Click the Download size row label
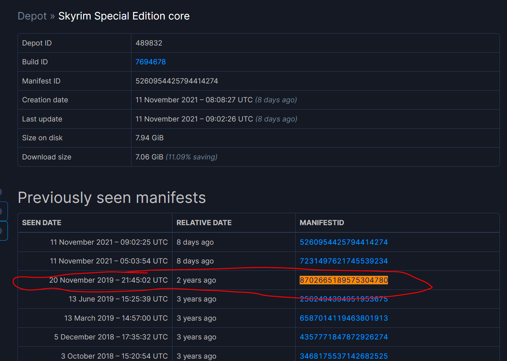 (x=47, y=157)
